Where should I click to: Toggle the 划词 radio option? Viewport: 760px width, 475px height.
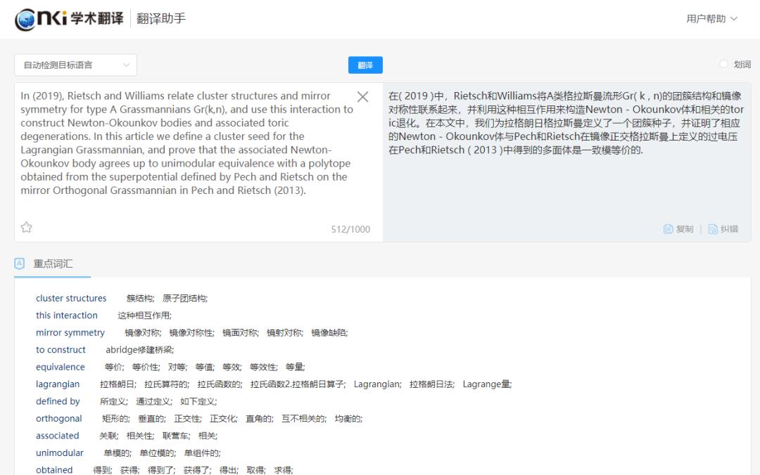click(723, 65)
